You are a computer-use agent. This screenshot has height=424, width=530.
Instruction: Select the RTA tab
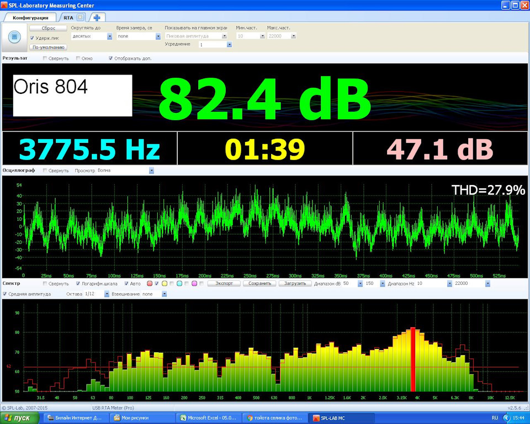point(68,18)
